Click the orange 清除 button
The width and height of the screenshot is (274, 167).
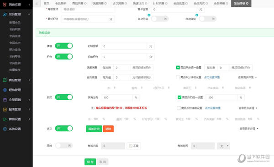click(x=108, y=129)
